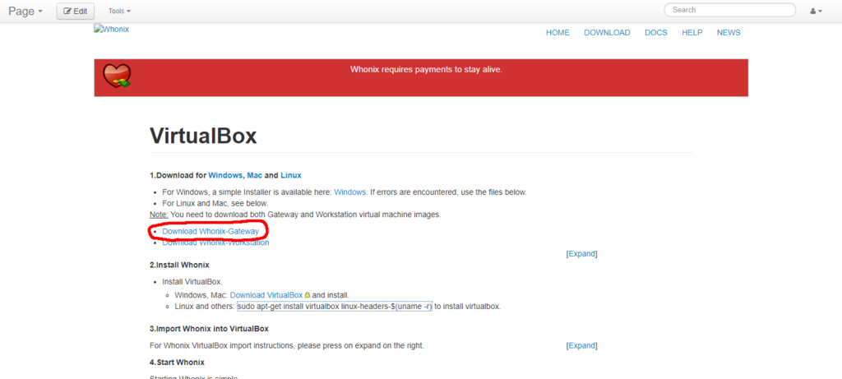This screenshot has height=379, width=842.
Task: Click the sudo apt-get install virtualbox command box
Action: point(335,307)
